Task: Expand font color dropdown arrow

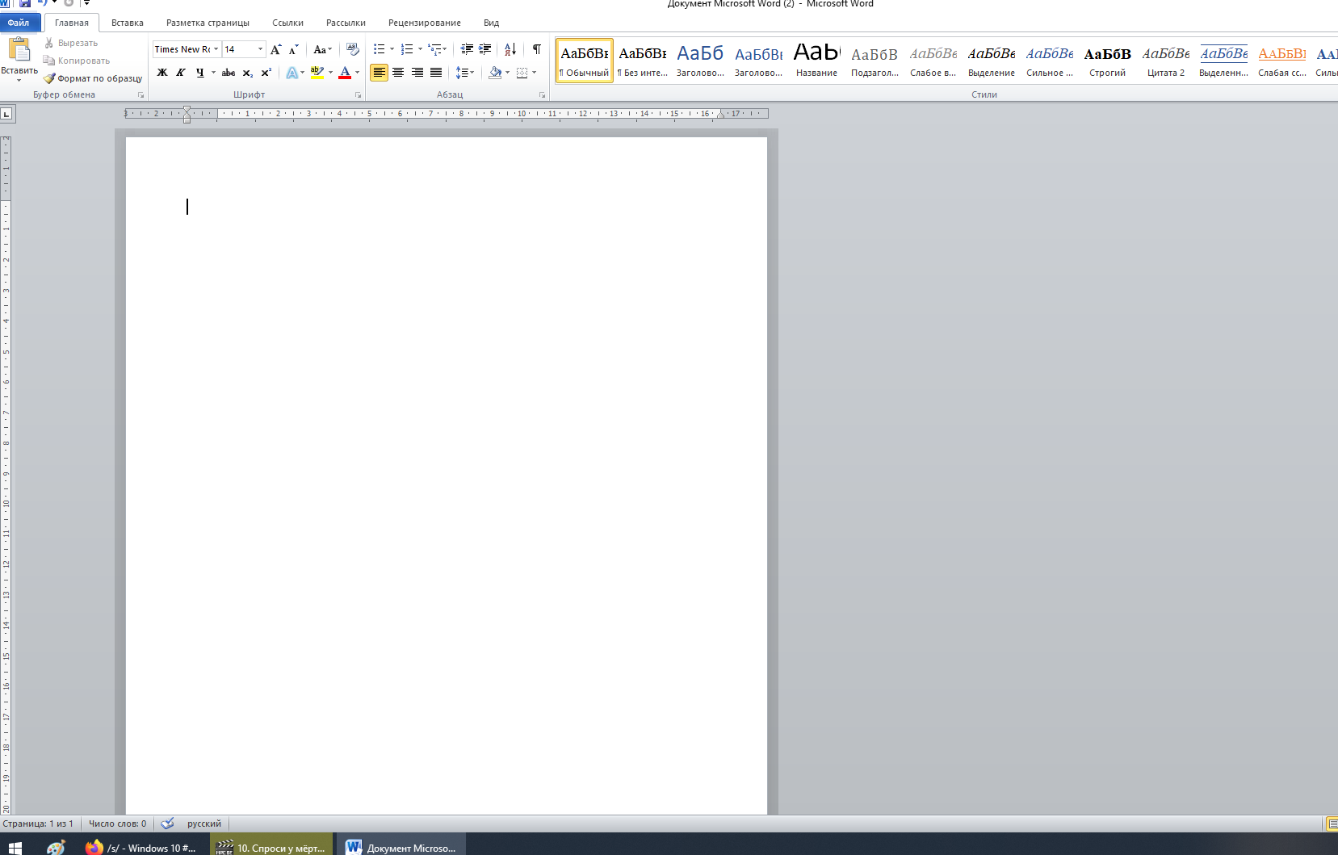Action: 357,73
